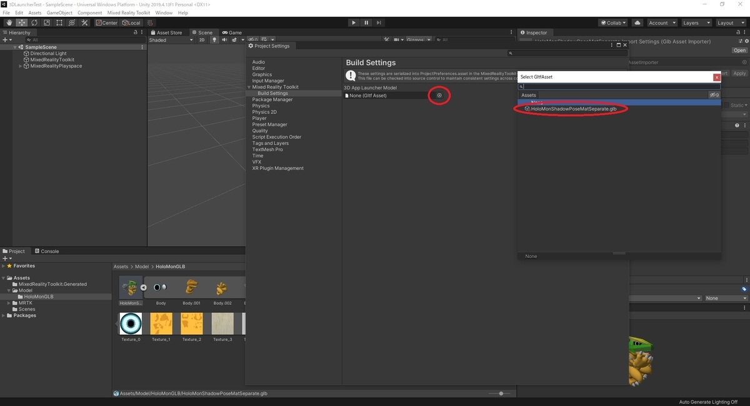The width and height of the screenshot is (750, 406).
Task: Open Hierarchy panel kebab menu
Action: coord(142,32)
